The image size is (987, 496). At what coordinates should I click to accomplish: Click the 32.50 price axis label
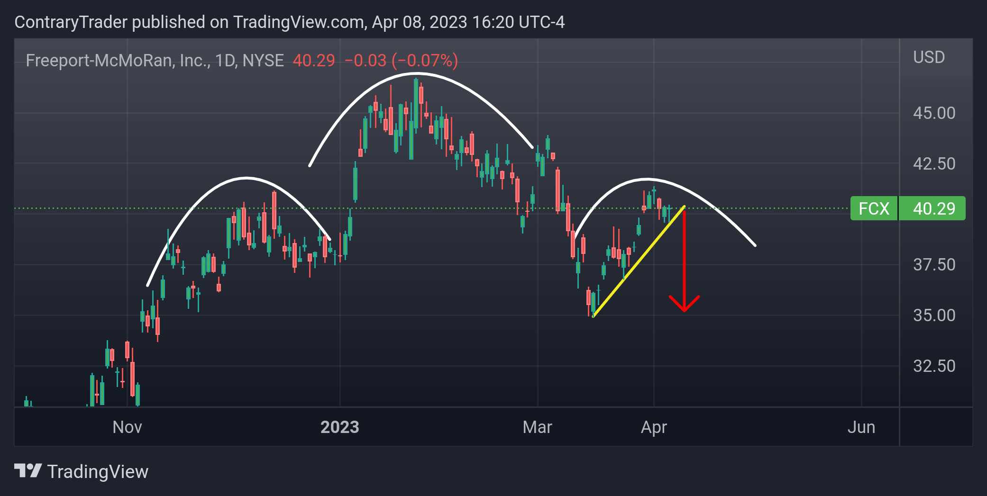pyautogui.click(x=934, y=366)
